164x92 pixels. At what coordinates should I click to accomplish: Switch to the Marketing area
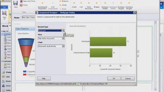point(6,81)
